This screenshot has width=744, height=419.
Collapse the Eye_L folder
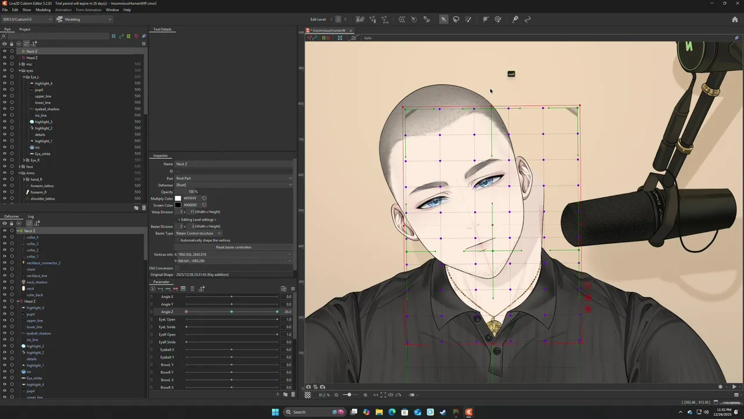coord(24,77)
